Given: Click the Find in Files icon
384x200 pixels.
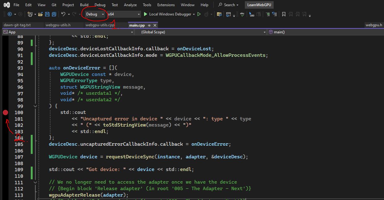Looking at the screenshot, I should pos(219,14).
